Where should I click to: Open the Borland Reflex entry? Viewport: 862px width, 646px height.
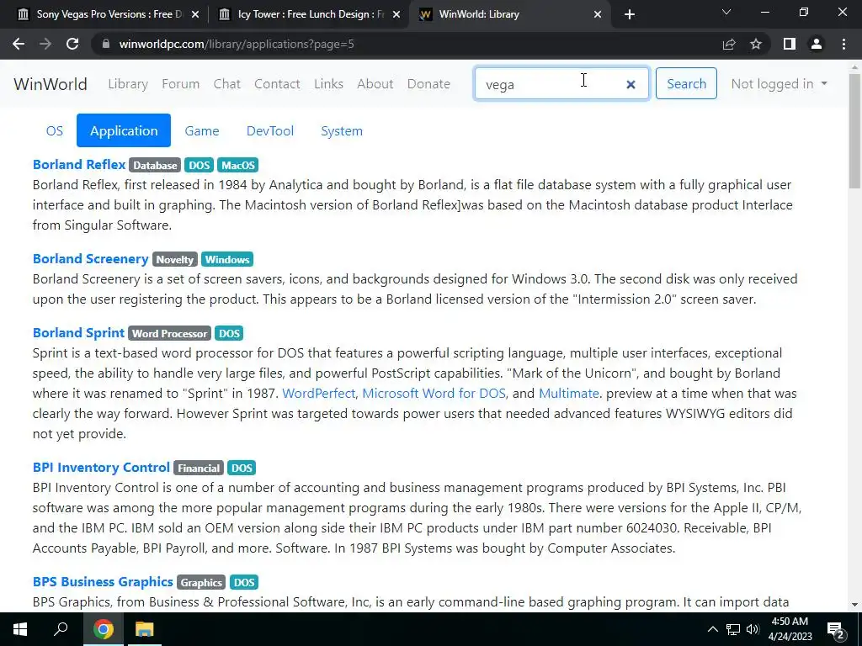pyautogui.click(x=79, y=165)
